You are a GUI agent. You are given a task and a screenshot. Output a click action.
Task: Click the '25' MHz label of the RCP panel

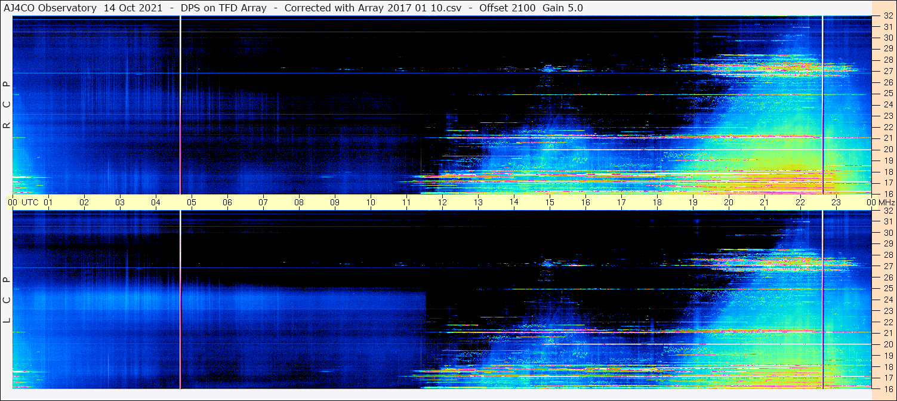pyautogui.click(x=887, y=94)
